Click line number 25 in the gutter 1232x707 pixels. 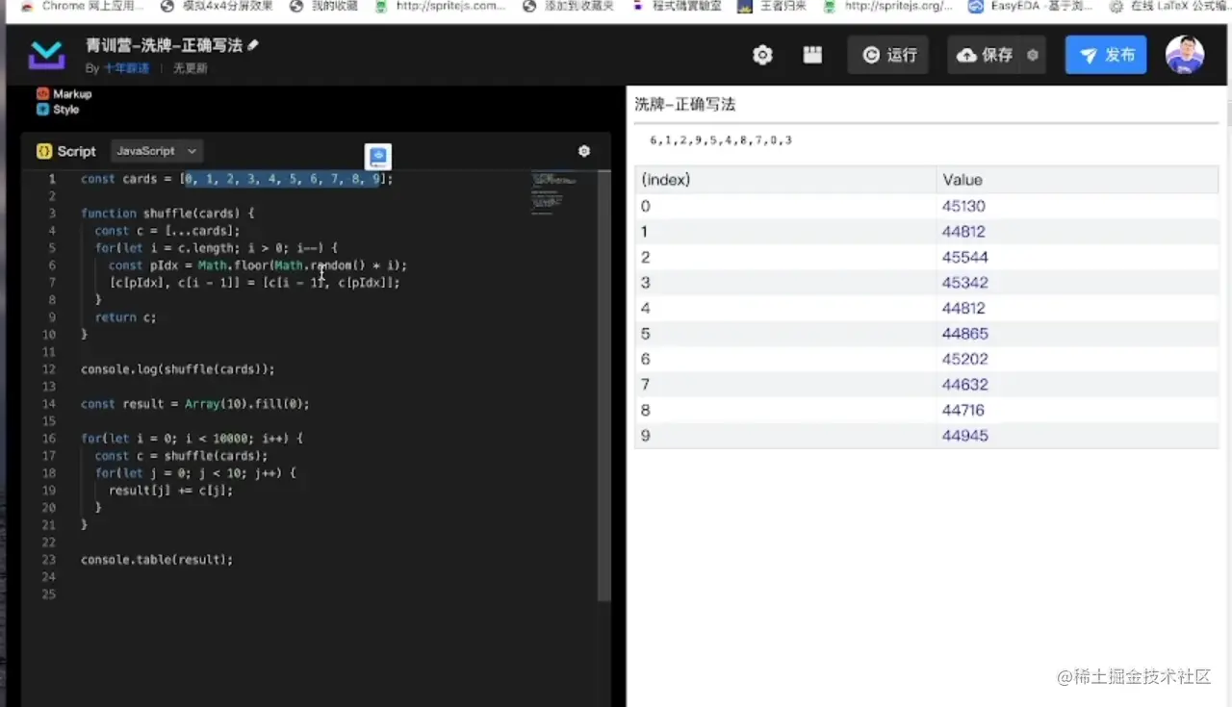pos(49,594)
